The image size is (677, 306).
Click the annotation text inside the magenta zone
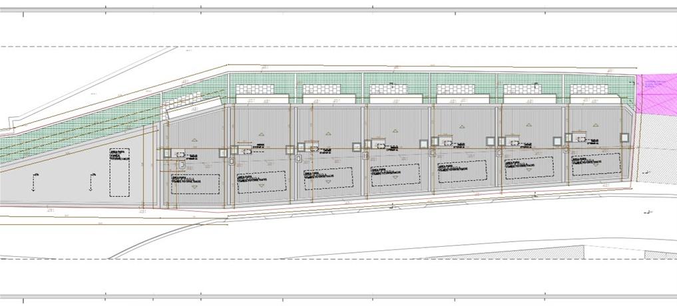[658, 84]
